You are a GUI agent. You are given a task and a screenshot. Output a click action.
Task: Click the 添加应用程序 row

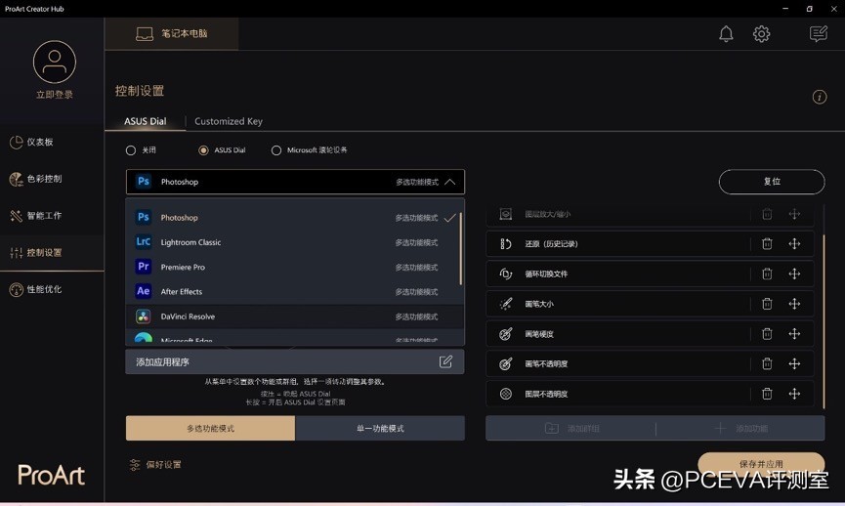point(295,361)
